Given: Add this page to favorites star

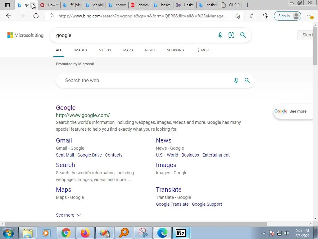Looking at the screenshot, I should click(237, 16).
